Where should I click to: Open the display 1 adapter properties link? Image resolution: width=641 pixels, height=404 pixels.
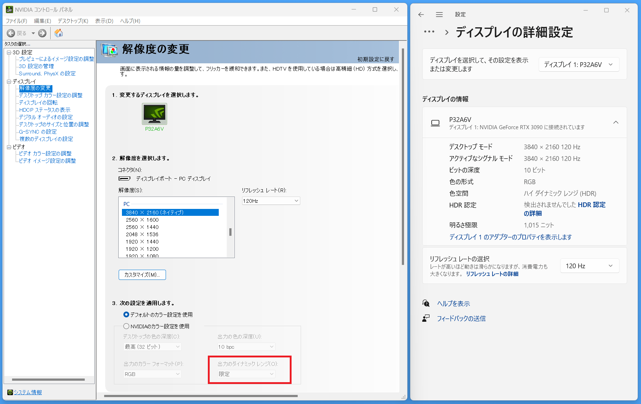point(511,237)
